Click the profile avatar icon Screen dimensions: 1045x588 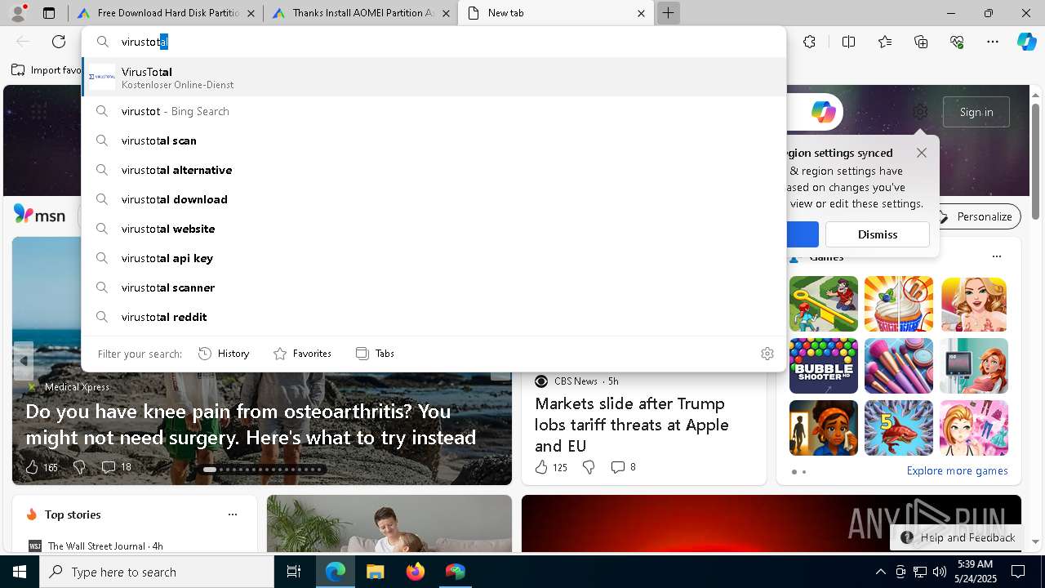click(18, 12)
